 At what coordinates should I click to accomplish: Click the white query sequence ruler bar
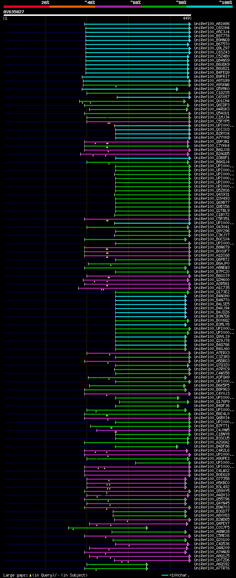tap(97, 15)
